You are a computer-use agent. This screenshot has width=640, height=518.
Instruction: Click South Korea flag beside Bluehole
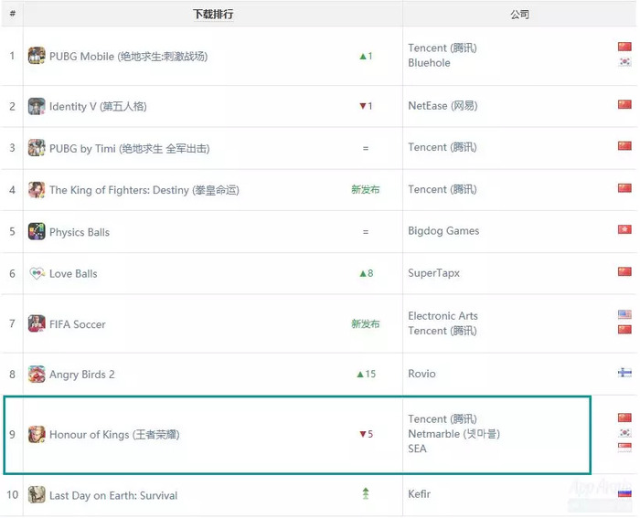(624, 61)
